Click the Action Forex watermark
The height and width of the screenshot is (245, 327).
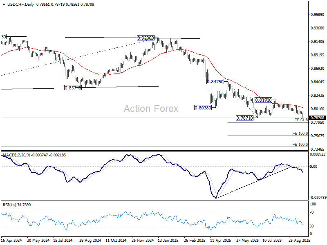click(x=151, y=109)
